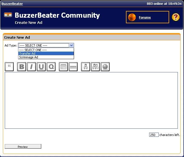Insert a table using the table icon

[63, 67]
